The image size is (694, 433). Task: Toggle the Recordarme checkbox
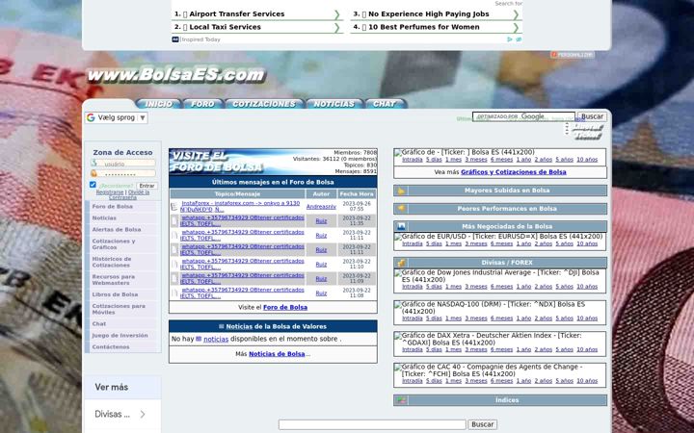point(93,185)
